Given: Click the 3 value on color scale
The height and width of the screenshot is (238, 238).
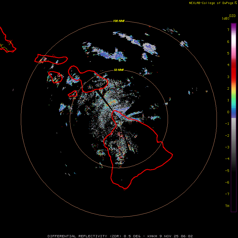Looking at the screenshot, I should (228, 77).
